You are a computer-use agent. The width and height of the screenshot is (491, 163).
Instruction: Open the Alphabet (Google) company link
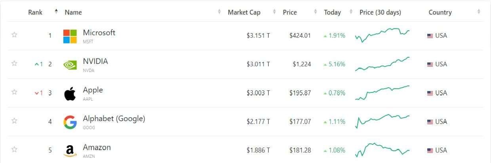click(x=114, y=118)
